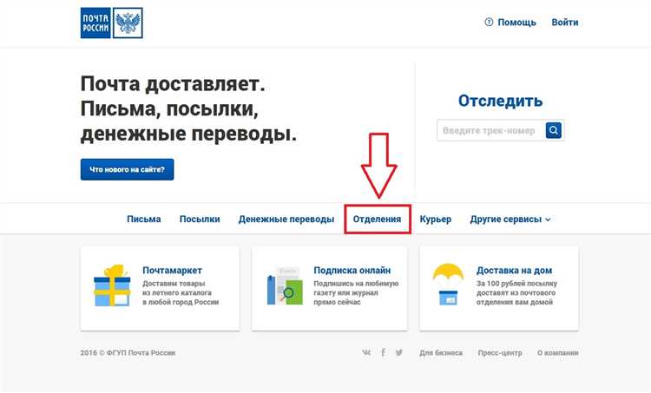Click the Facebook icon in footer
The width and height of the screenshot is (651, 393).
point(383,353)
